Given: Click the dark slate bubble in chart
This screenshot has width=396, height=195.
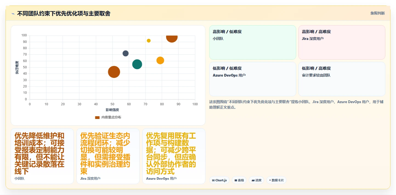Looking at the screenshot, I should pos(126,53).
